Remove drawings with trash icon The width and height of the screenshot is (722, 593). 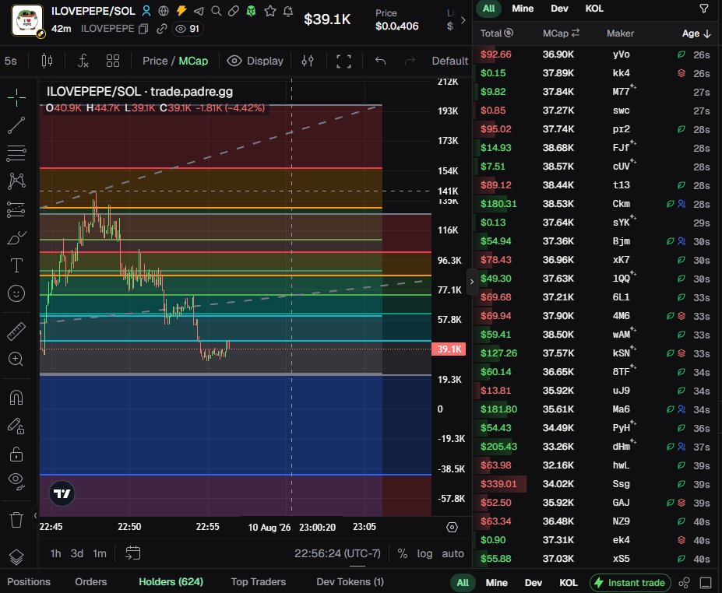16,520
